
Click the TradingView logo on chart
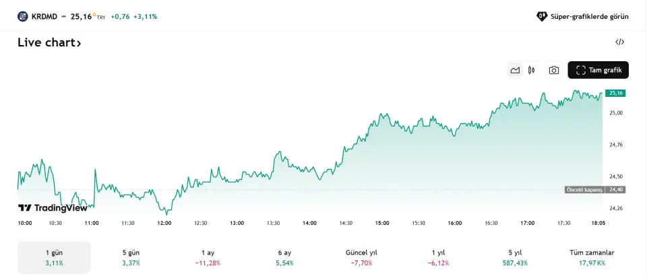[x=53, y=208]
